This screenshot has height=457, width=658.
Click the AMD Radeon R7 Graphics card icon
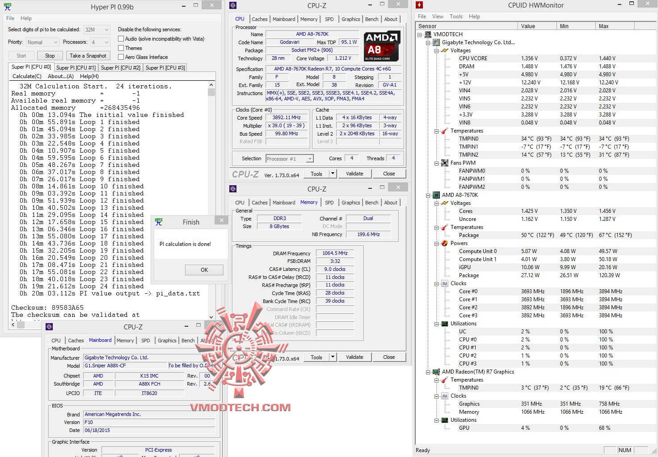coord(436,372)
